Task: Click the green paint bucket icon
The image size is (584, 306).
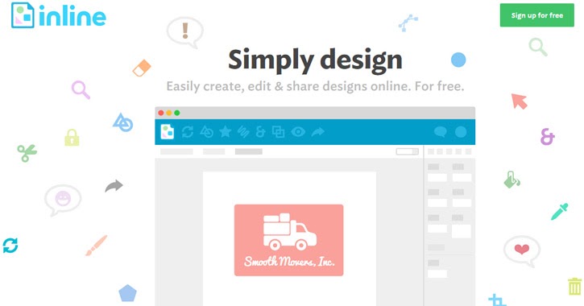Action: coord(512,180)
